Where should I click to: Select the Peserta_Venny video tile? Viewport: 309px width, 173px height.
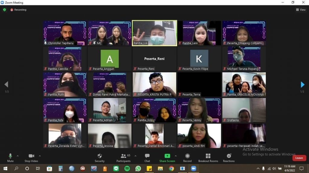(199, 110)
